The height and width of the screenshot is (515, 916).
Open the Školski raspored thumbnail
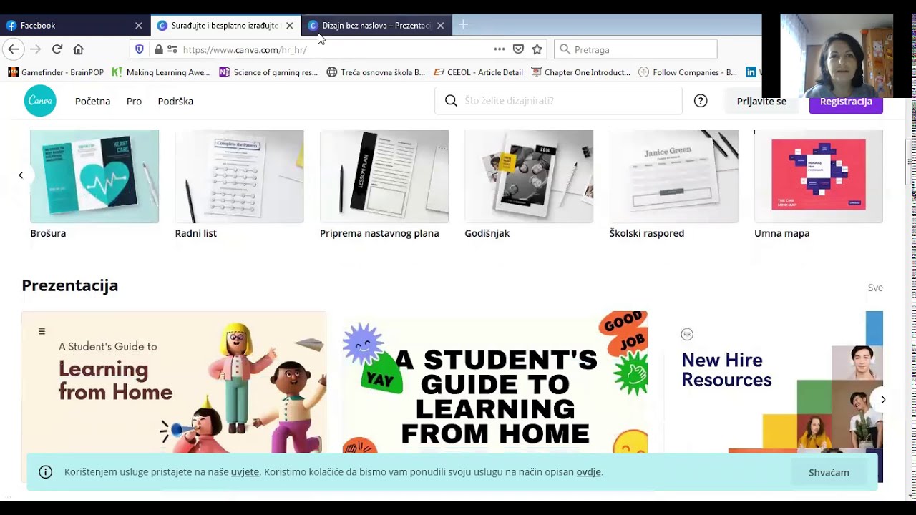[674, 177]
